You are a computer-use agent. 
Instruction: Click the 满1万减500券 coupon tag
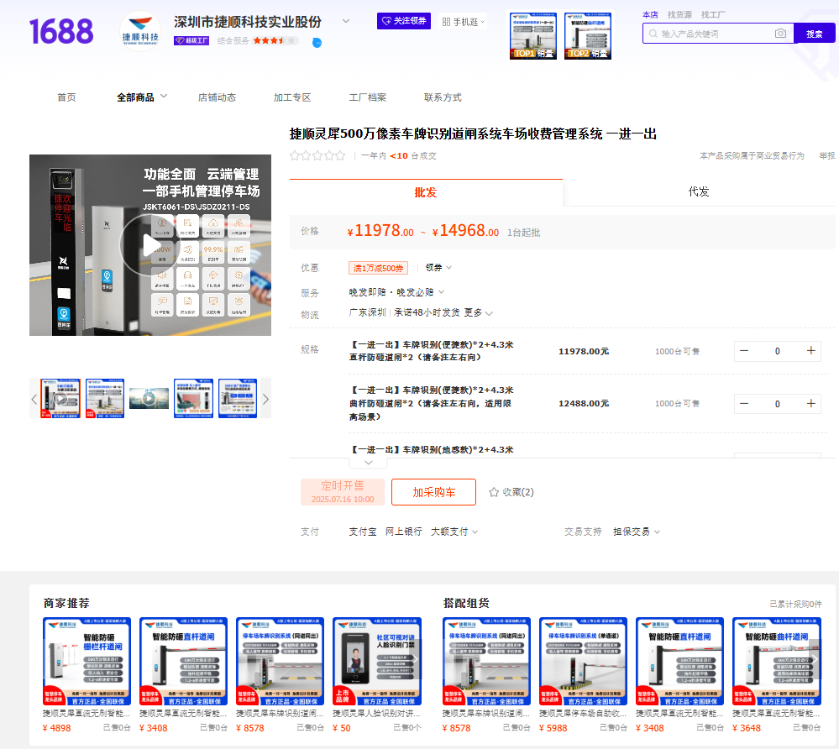pos(378,268)
